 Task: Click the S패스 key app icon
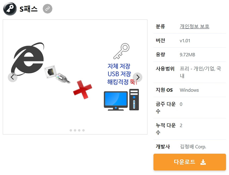pyautogui.click(x=10, y=9)
